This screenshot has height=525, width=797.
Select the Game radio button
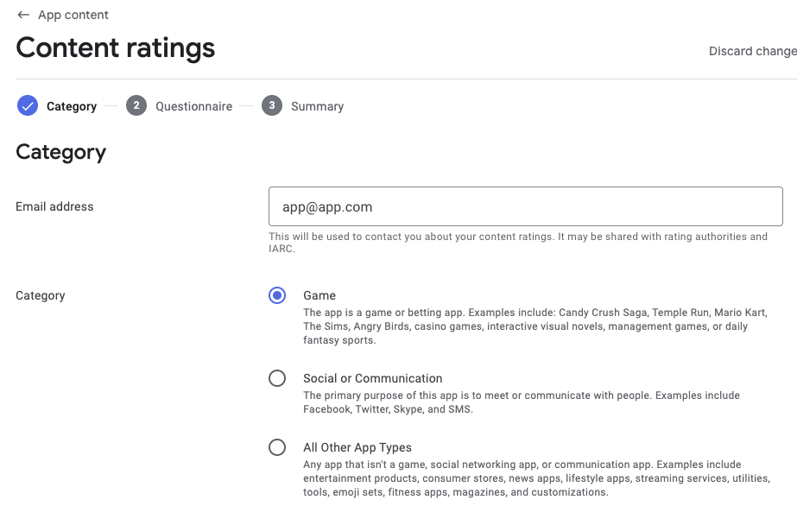pos(277,295)
